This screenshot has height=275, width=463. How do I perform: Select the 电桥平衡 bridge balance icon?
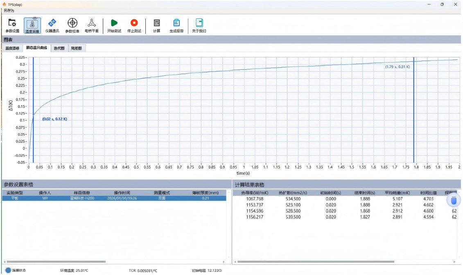(x=92, y=25)
